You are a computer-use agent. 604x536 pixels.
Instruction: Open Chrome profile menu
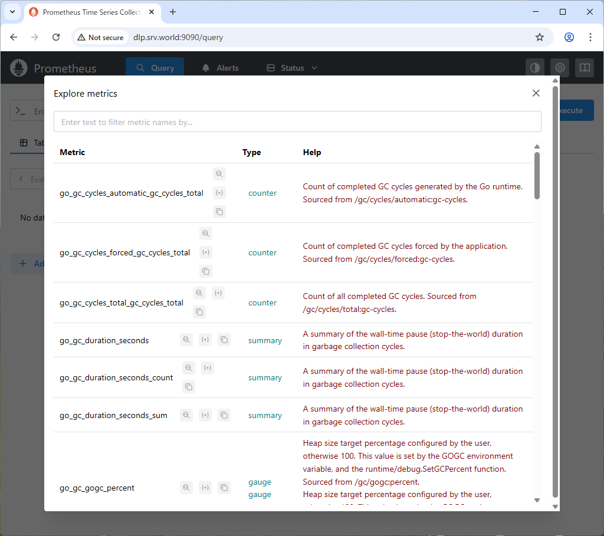click(x=569, y=37)
